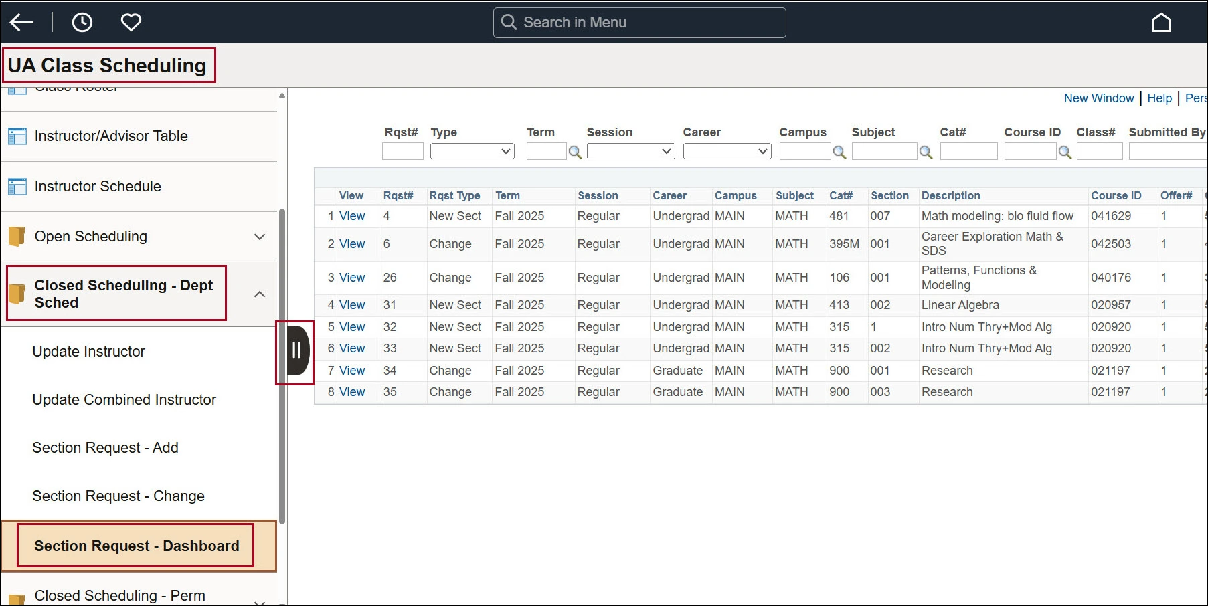The image size is (1208, 606).
Task: View request 4 Math modeling row
Action: coord(352,216)
